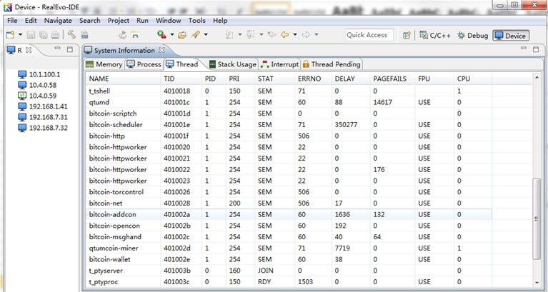Maximize the device list panel
The image size is (548, 292).
pos(70,49)
